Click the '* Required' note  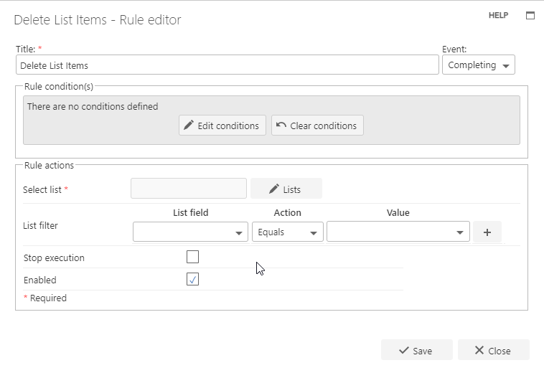(x=45, y=298)
